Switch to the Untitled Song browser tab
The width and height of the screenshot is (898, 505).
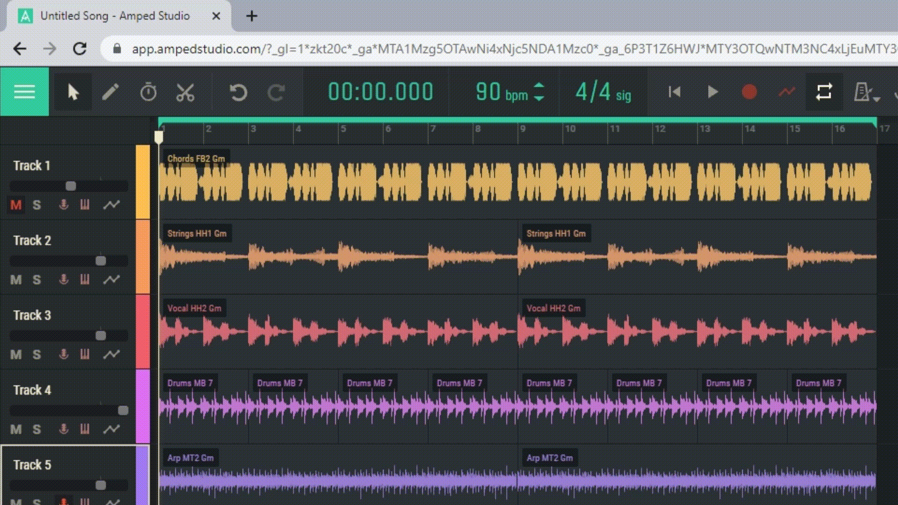tap(115, 15)
